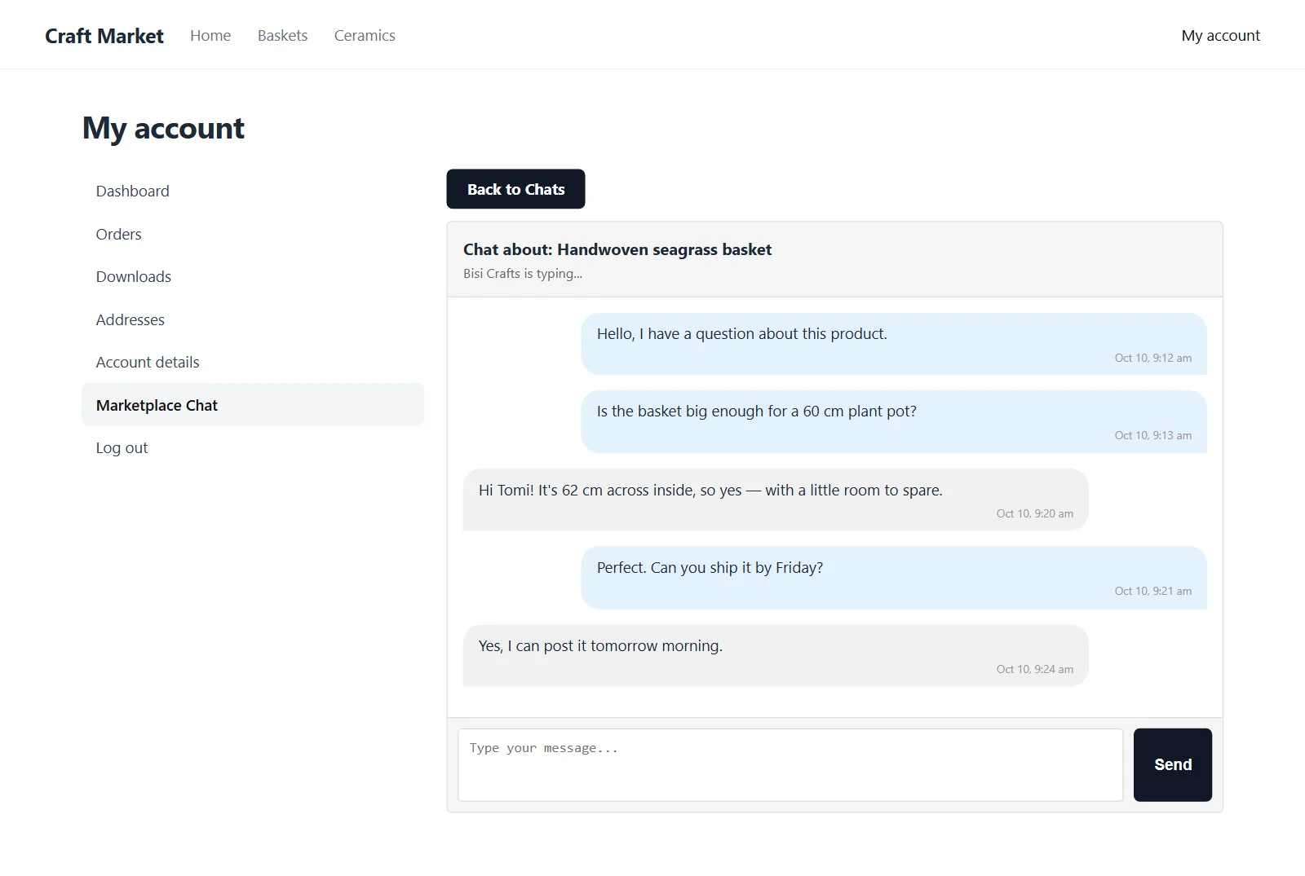1305x876 pixels.
Task: Click the Oct 10, 9:12 am timestamp
Action: [1152, 358]
